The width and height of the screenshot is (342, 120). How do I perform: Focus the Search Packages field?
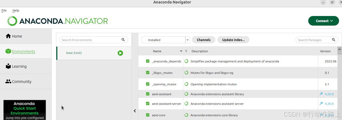coord(317,40)
